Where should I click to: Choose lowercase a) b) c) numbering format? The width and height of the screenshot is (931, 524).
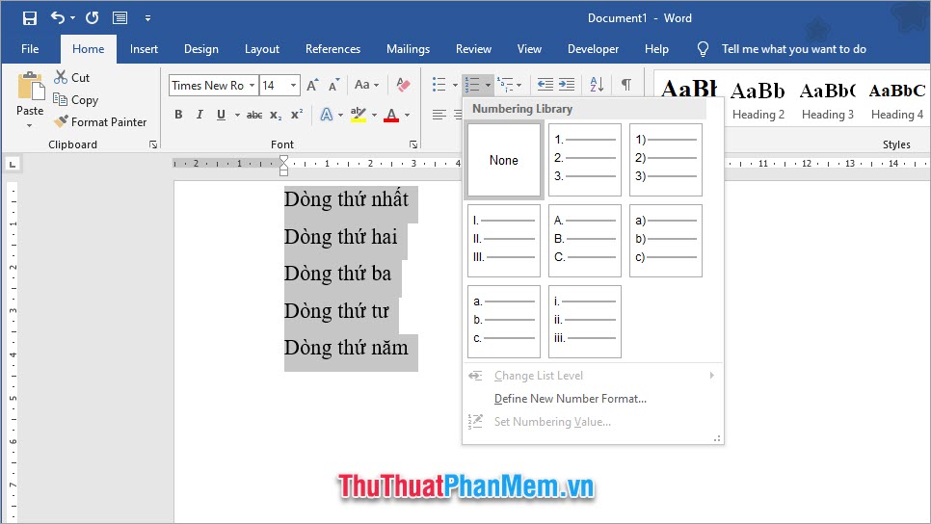pyautogui.click(x=666, y=241)
